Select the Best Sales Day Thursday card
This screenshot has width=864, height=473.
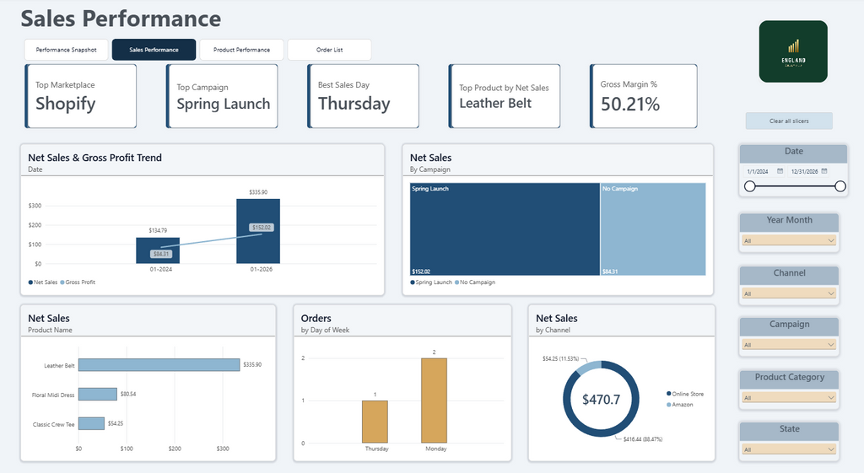[363, 96]
